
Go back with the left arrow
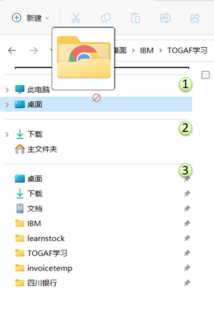tap(12, 51)
